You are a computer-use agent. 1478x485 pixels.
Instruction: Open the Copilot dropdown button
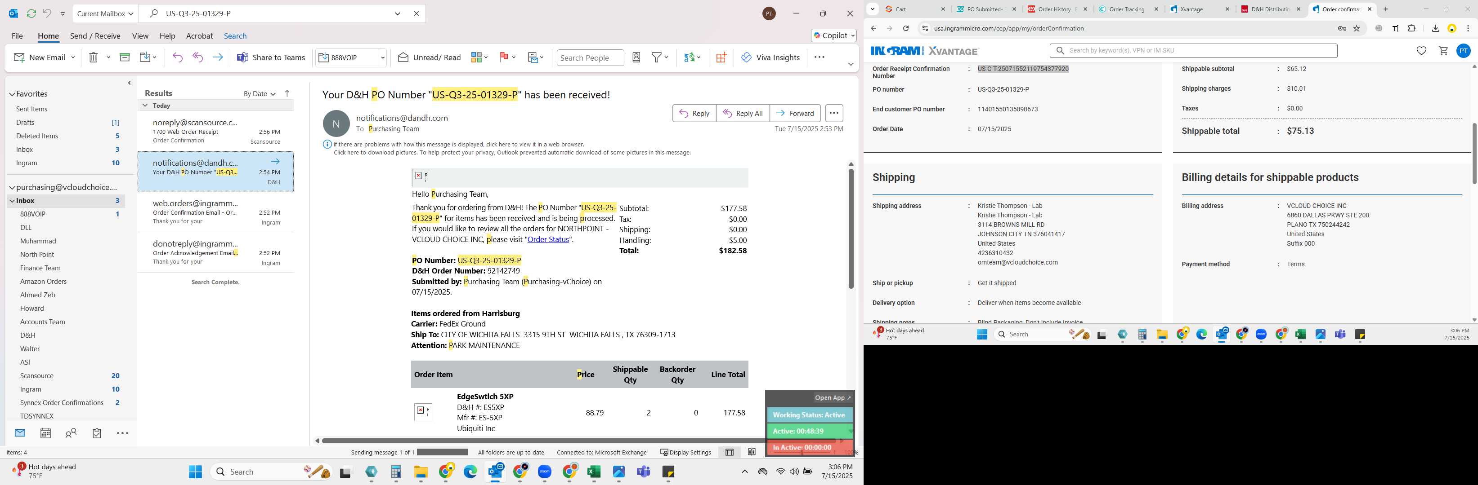(x=833, y=35)
